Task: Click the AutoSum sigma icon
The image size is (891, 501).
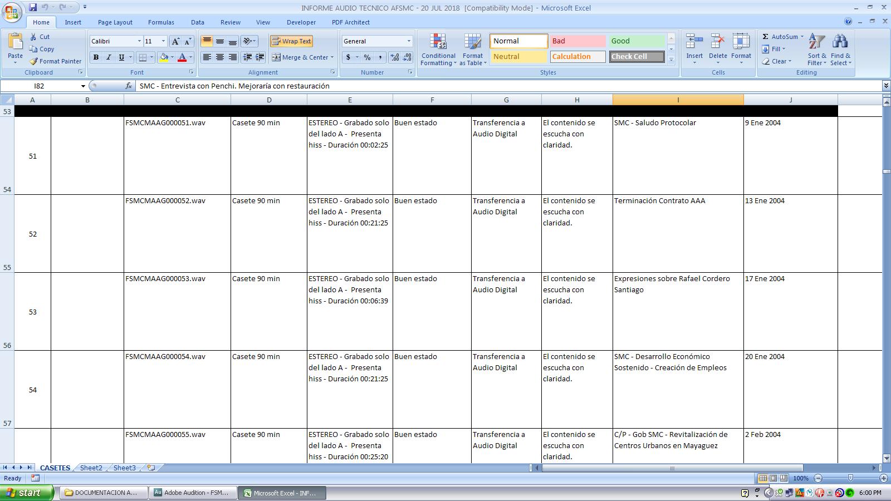Action: [765, 37]
